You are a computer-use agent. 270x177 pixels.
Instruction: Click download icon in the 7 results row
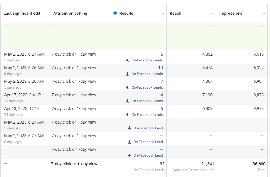tap(127, 87)
